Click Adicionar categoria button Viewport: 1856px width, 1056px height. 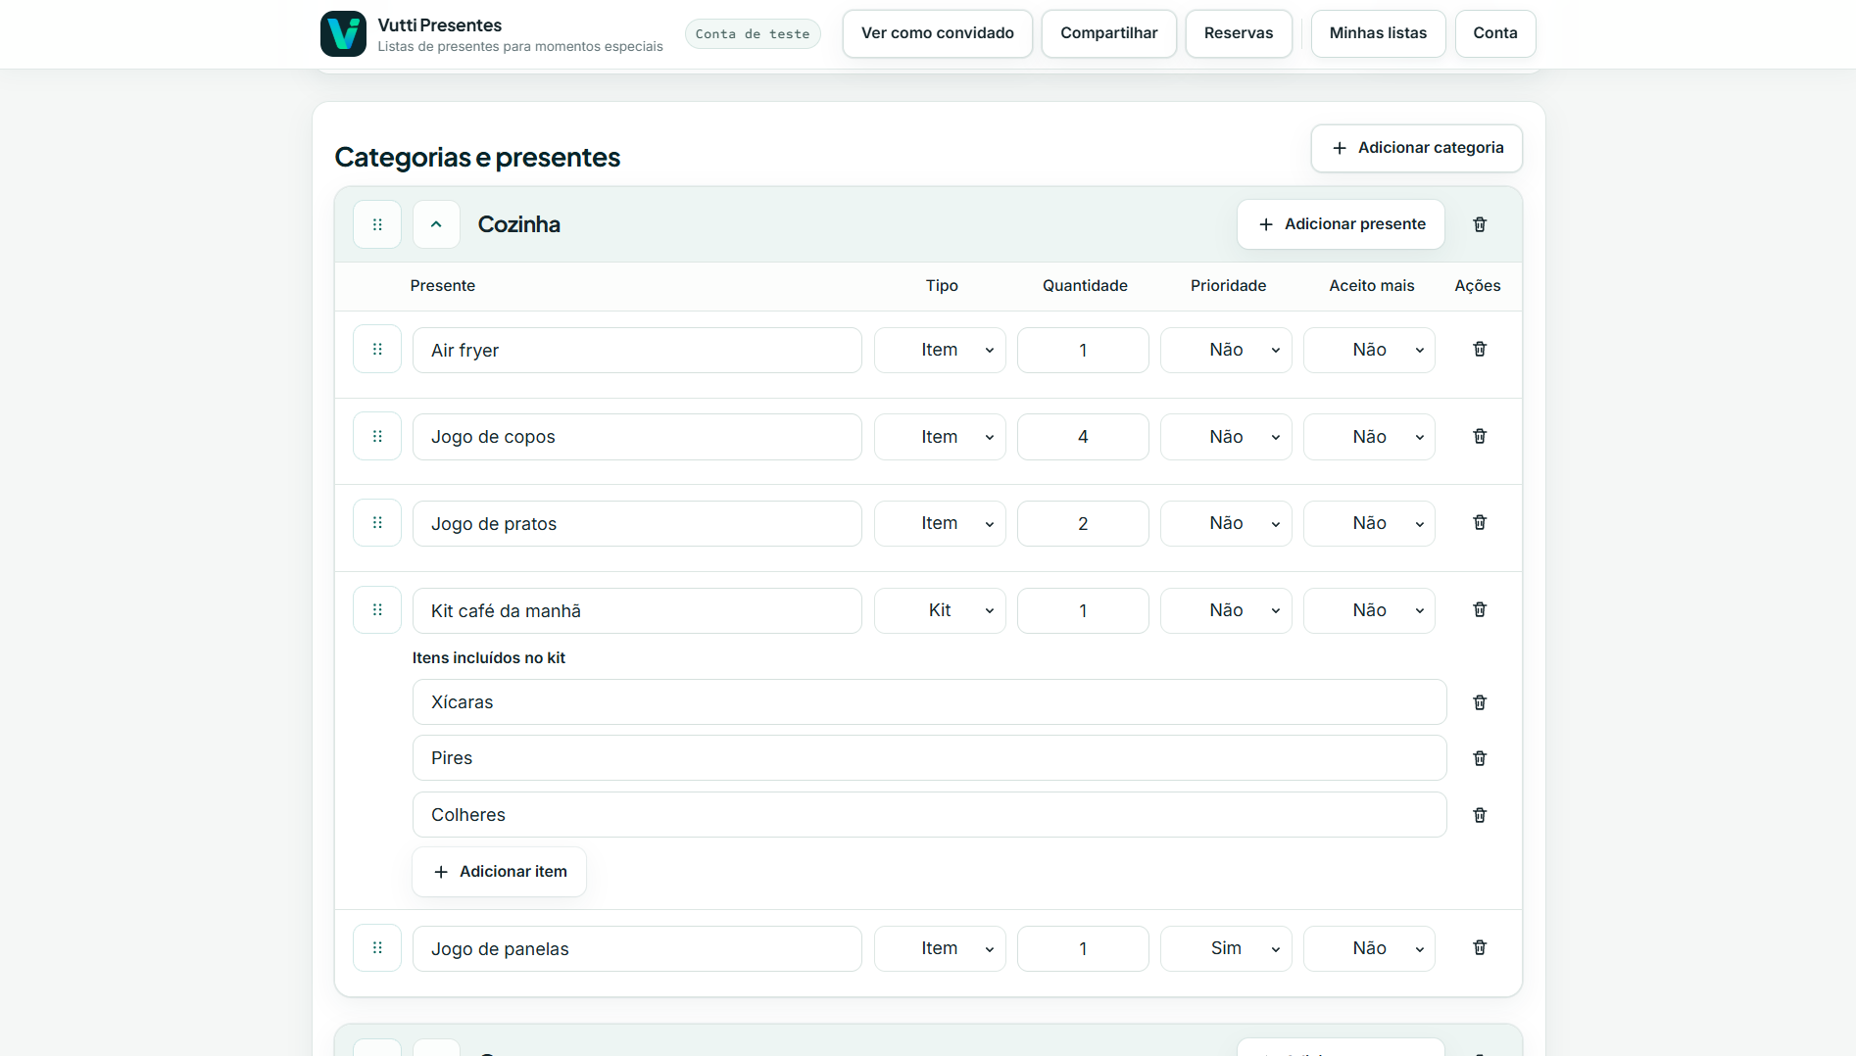pyautogui.click(x=1417, y=148)
